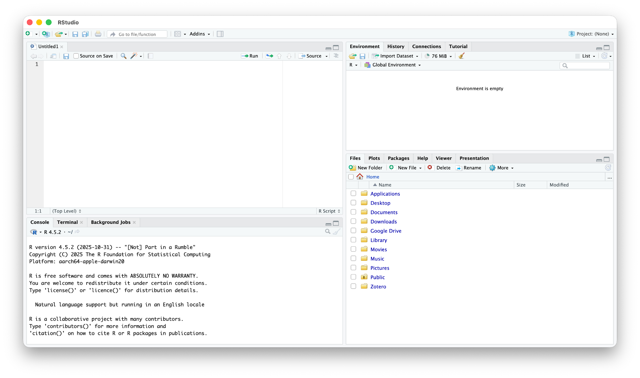
Task: Click the Workspace Panes grid icon
Action: point(177,34)
